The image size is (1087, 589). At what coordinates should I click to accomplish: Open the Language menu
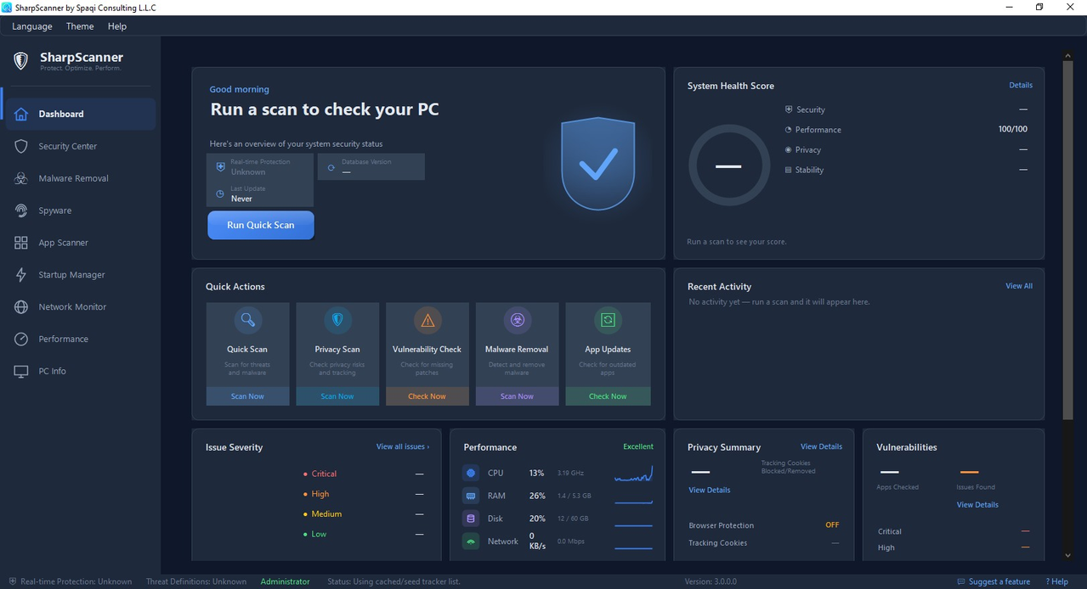[32, 26]
